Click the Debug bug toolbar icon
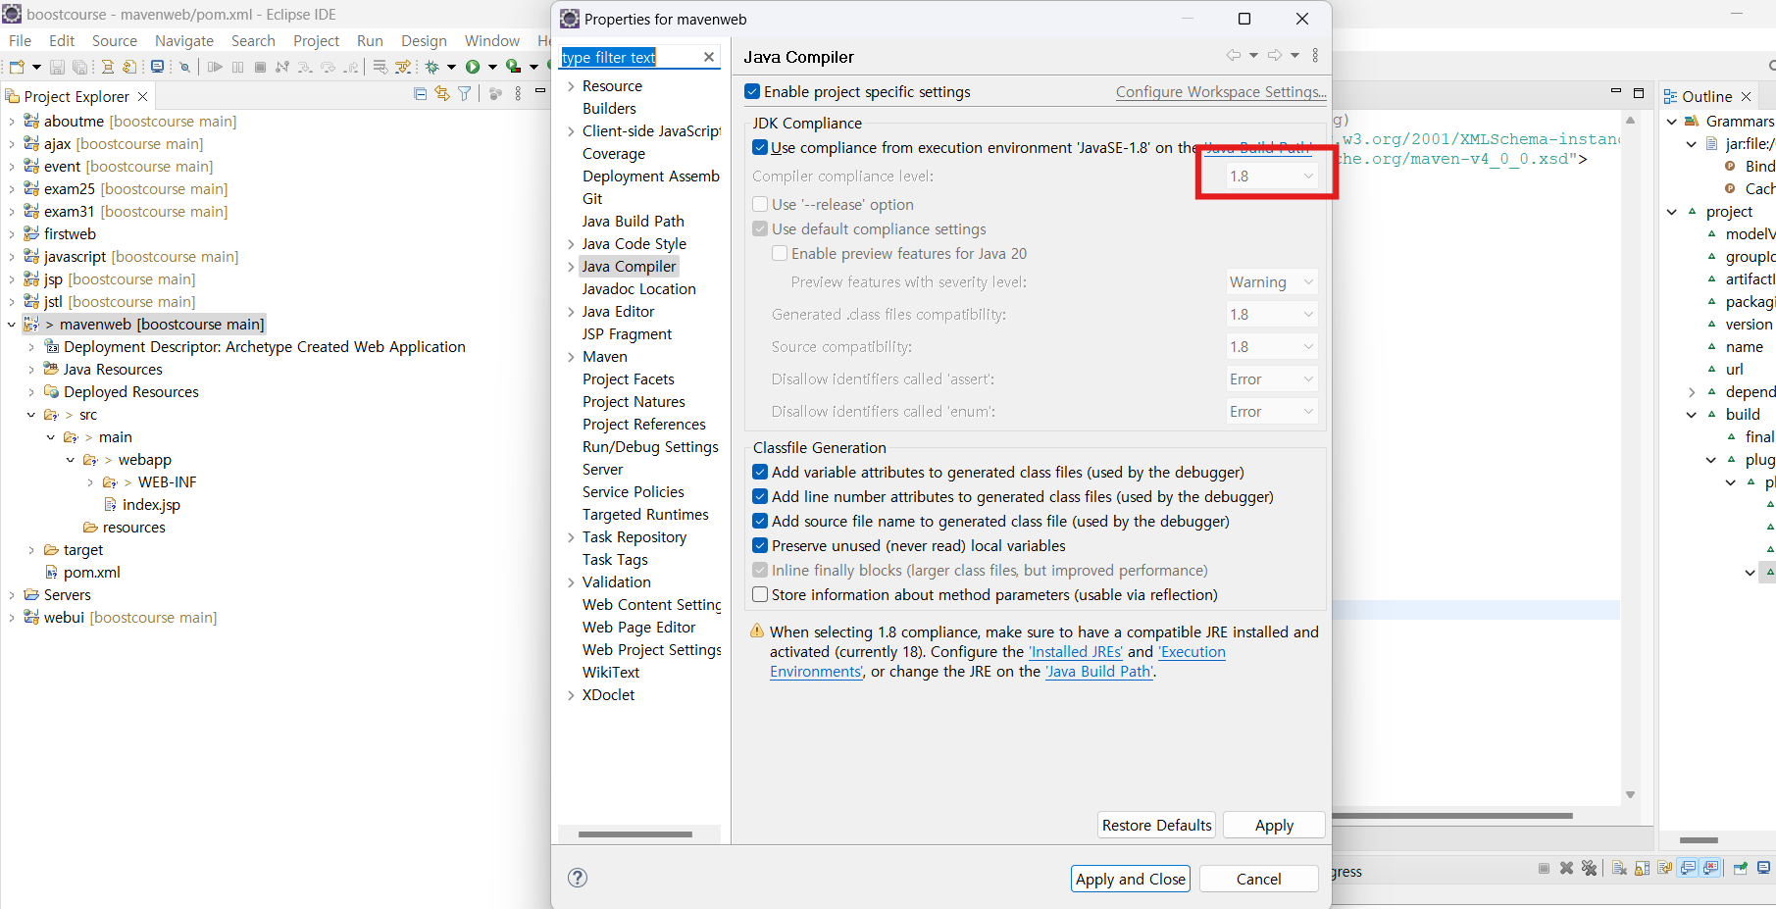The height and width of the screenshot is (909, 1776). pyautogui.click(x=431, y=67)
